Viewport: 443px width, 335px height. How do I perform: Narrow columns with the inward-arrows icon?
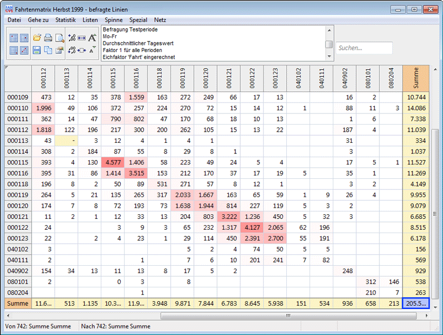pyautogui.click(x=81, y=50)
